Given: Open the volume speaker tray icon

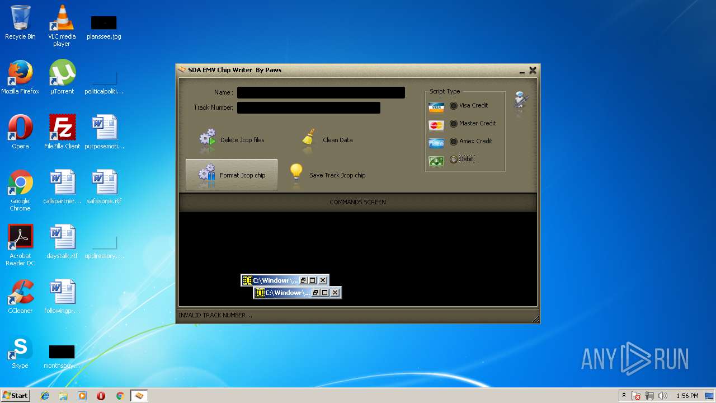Looking at the screenshot, I should 663,396.
